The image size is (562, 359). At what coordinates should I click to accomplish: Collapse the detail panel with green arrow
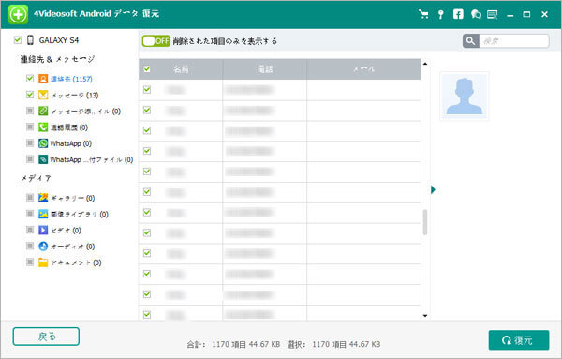433,189
